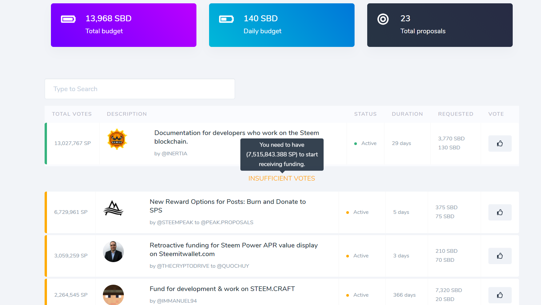Click the 20 SBD daily amount
This screenshot has width=541, height=305.
coord(445,299)
